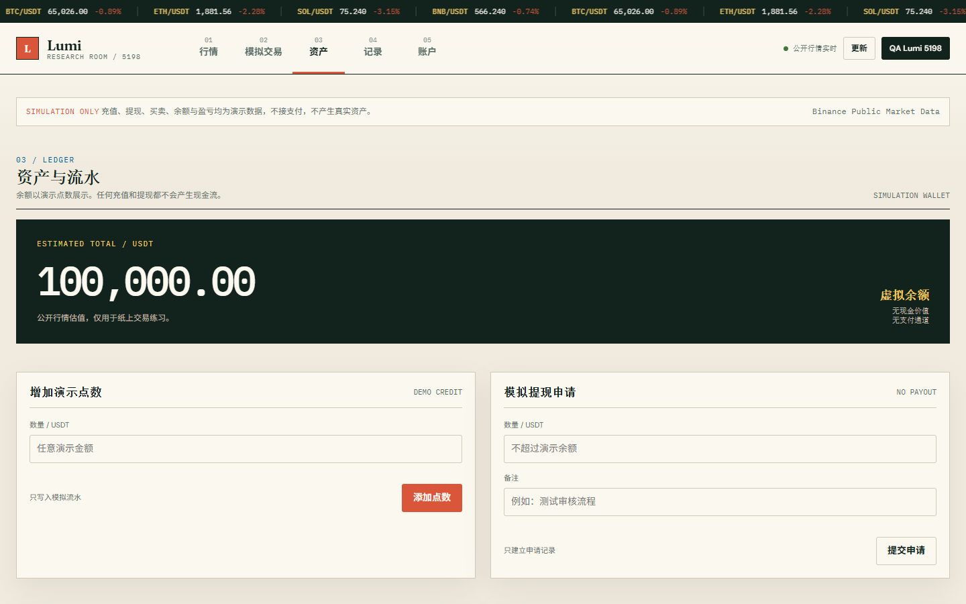This screenshot has height=604, width=966.
Task: Click the NO PAYOUT tag
Action: pyautogui.click(x=916, y=392)
